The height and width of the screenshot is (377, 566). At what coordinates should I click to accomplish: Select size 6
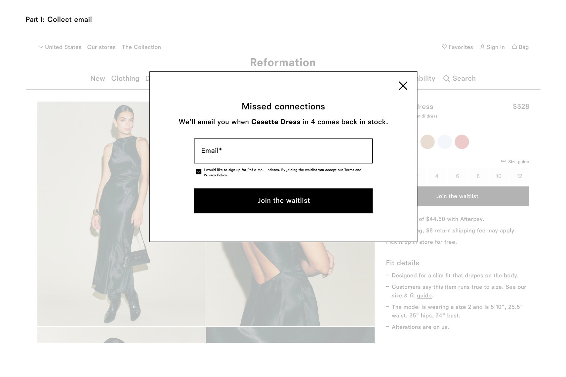tap(457, 176)
